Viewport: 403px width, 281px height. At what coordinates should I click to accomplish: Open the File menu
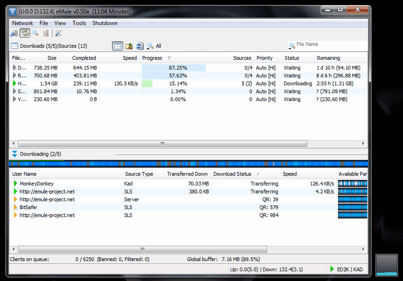coord(44,23)
